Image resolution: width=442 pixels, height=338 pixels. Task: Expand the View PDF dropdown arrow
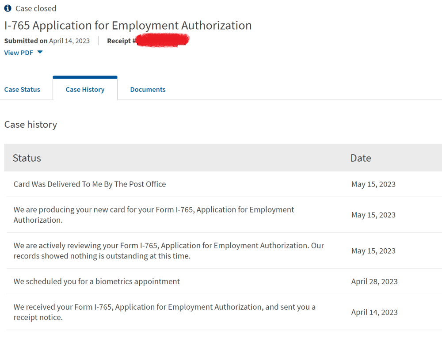40,52
